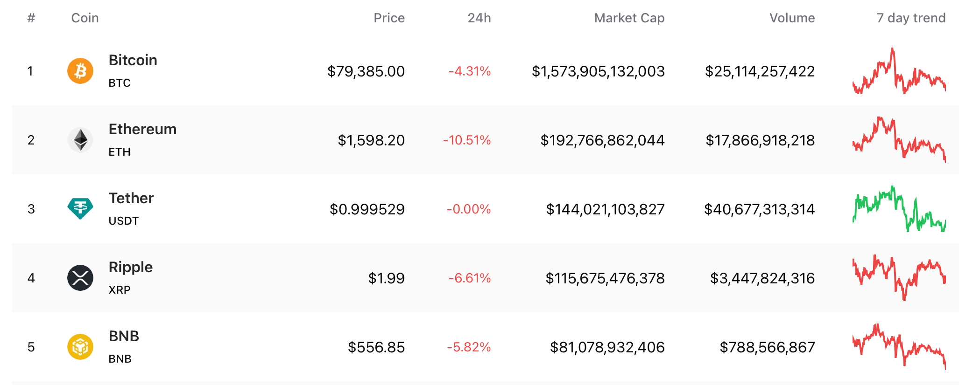Screen dimensions: 959x385
Task: Select the rank number 3 for Tether
Action: click(32, 209)
